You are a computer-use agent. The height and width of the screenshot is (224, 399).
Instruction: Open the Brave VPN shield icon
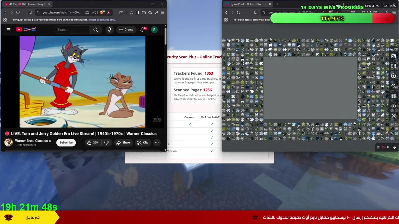pyautogui.click(x=156, y=12)
